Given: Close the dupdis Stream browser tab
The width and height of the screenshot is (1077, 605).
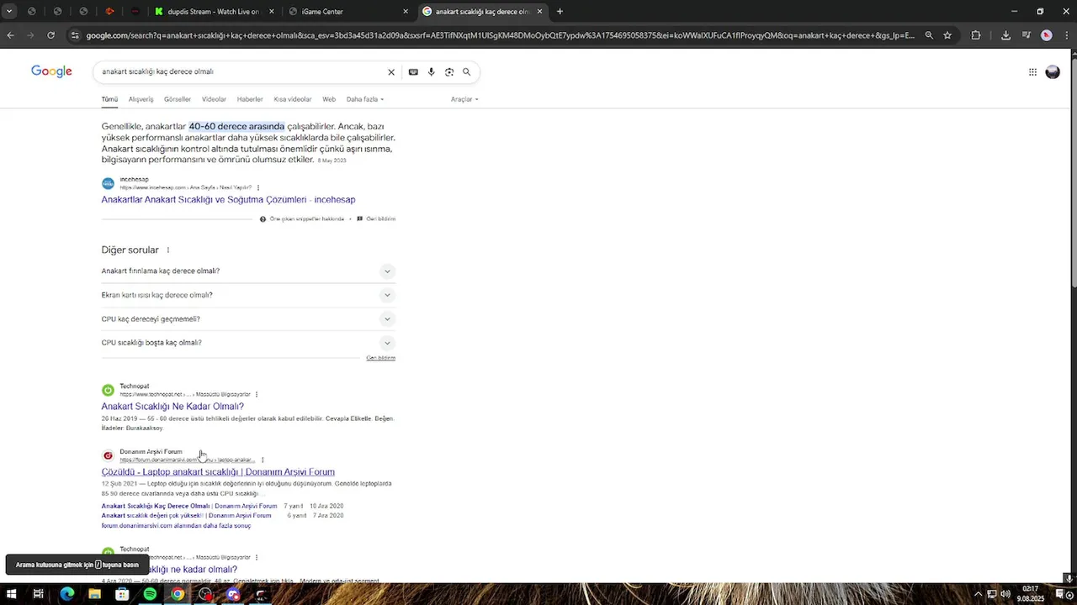Looking at the screenshot, I should coord(272,12).
